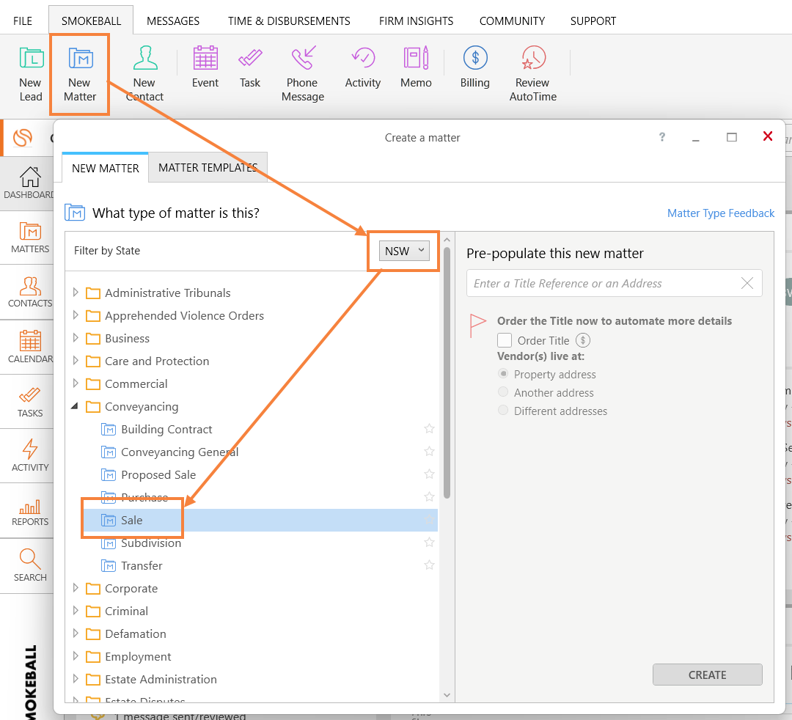The image size is (792, 720).
Task: Open Tasks in the sidebar
Action: 30,402
